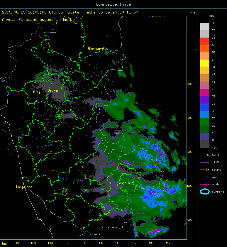The width and height of the screenshot is (227, 247).
Task: Click the '2019/08/19 20:06:00 UTC' timestamp
Action: pos(29,12)
